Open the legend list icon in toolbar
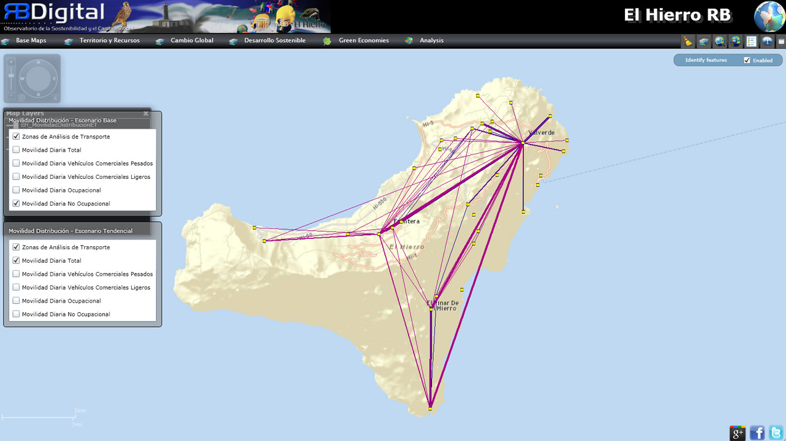786x441 pixels. 752,42
